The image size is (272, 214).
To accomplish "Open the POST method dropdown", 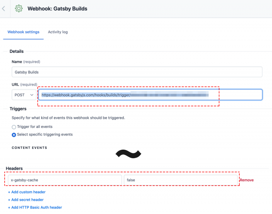I will [x=24, y=95].
